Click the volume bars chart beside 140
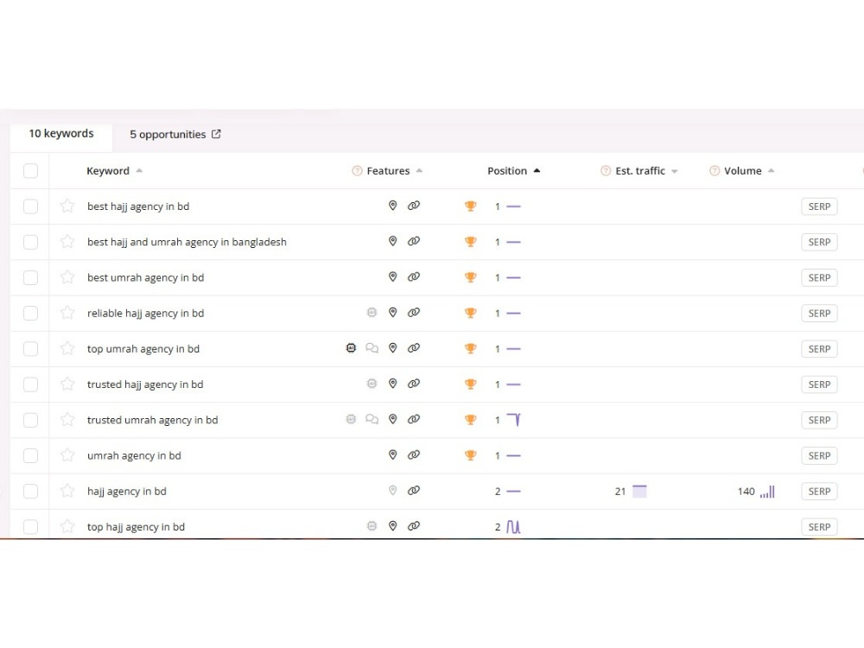Screen dimensions: 864x648 pos(767,492)
